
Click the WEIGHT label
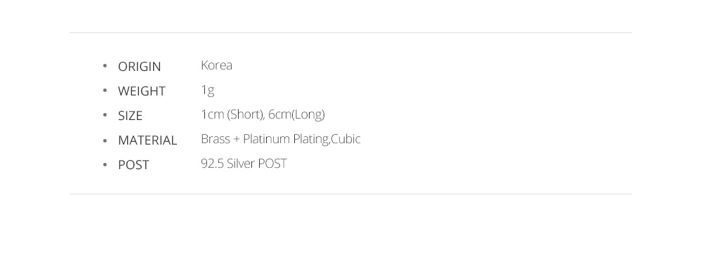click(142, 91)
